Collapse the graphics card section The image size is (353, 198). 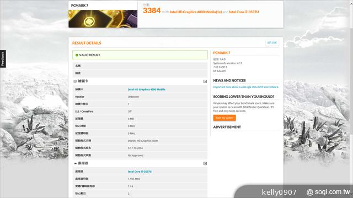pyautogui.click(x=205, y=81)
